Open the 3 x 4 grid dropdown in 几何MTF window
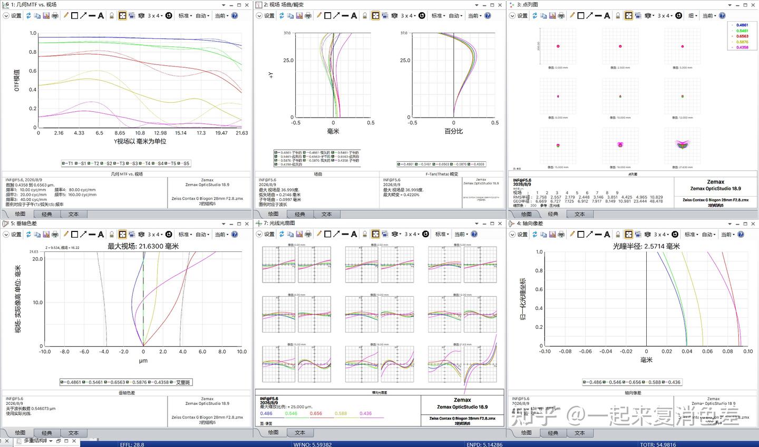Viewport: 759px width, 447px height. point(155,16)
